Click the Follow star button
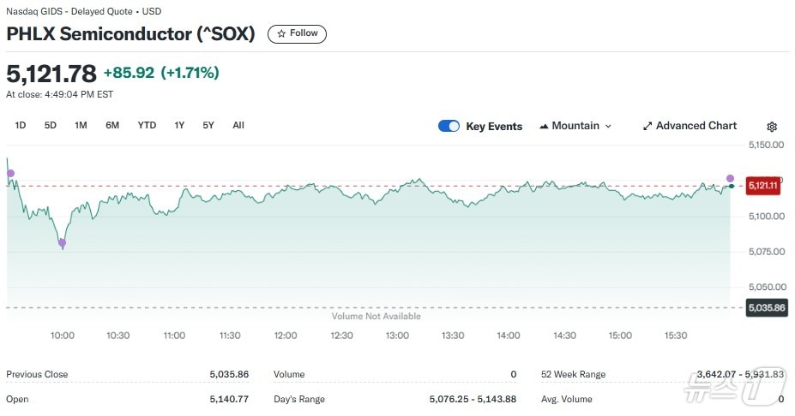795x416 pixels. 297,33
